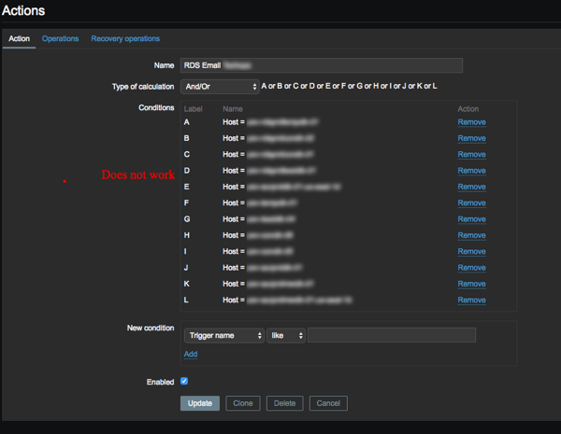Focus the new condition value text field

(x=392, y=335)
